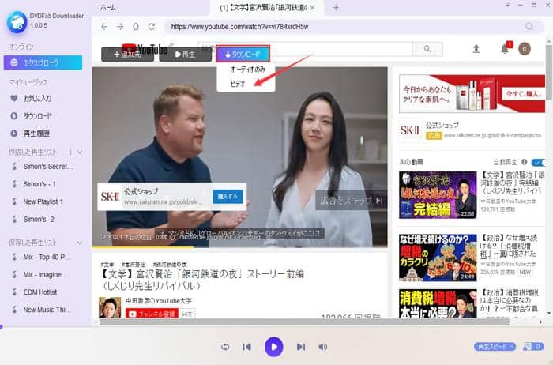Image resolution: width=553 pixels, height=365 pixels.
Task: Click the horizontal page scrollbar
Action: click(304, 322)
